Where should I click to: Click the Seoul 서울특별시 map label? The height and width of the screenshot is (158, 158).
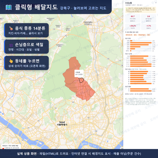tap(62, 123)
